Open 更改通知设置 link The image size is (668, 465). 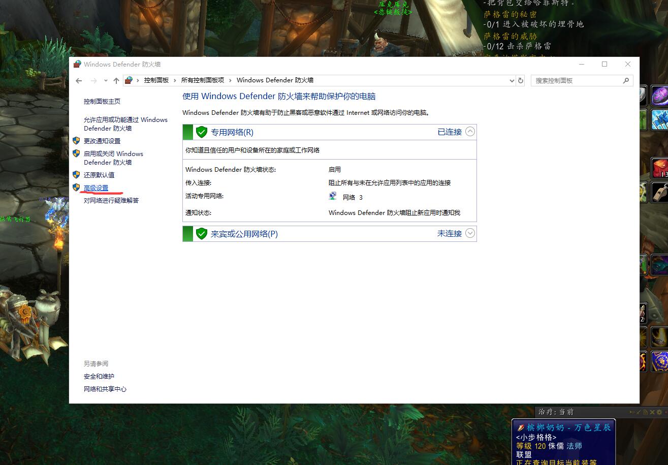click(102, 141)
